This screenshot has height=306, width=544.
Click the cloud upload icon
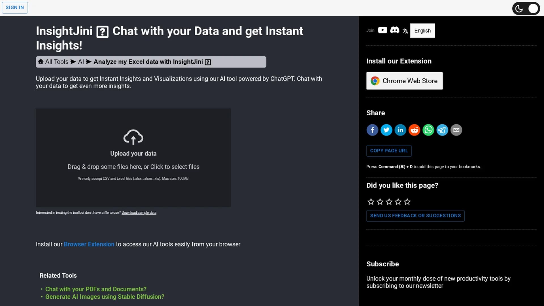133,137
